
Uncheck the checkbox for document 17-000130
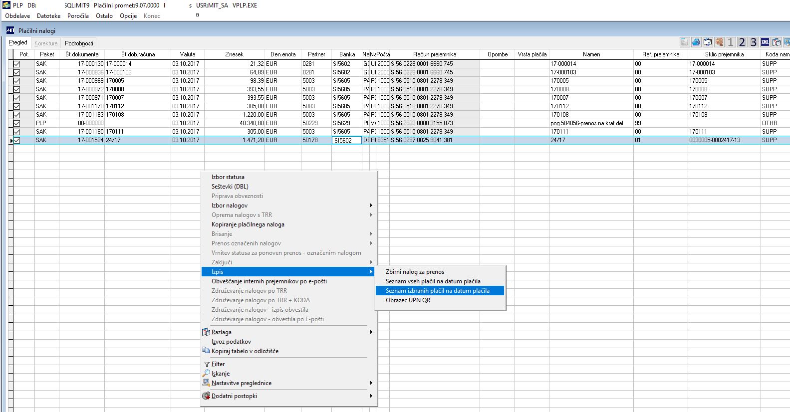pyautogui.click(x=16, y=64)
